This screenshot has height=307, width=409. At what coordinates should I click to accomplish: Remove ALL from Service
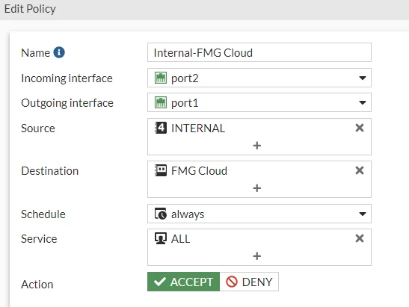(x=360, y=238)
